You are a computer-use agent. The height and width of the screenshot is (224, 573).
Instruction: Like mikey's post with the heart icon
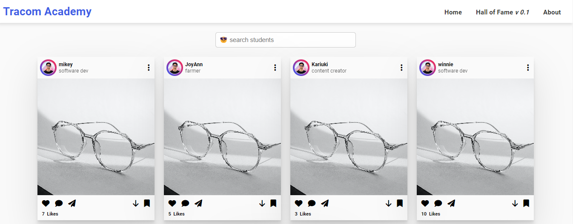point(46,204)
